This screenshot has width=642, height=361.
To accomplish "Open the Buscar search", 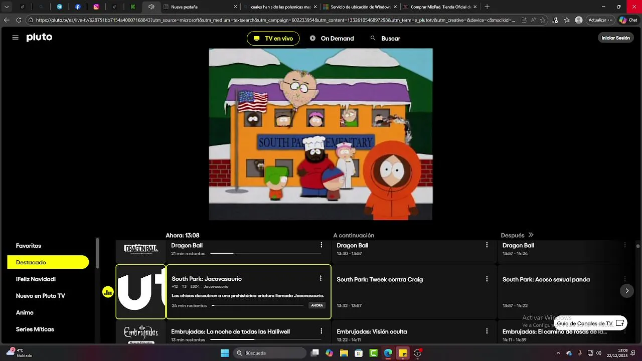I will [385, 39].
